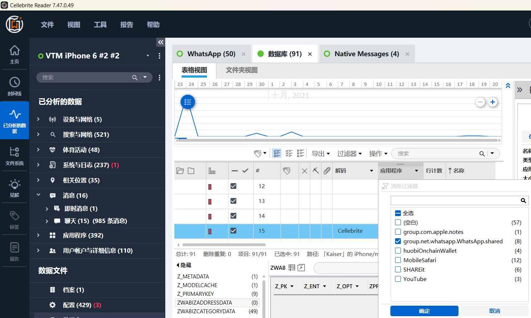This screenshot has width=531, height=318.
Task: Open the 时间线 timeline sidebar icon
Action: (x=14, y=86)
